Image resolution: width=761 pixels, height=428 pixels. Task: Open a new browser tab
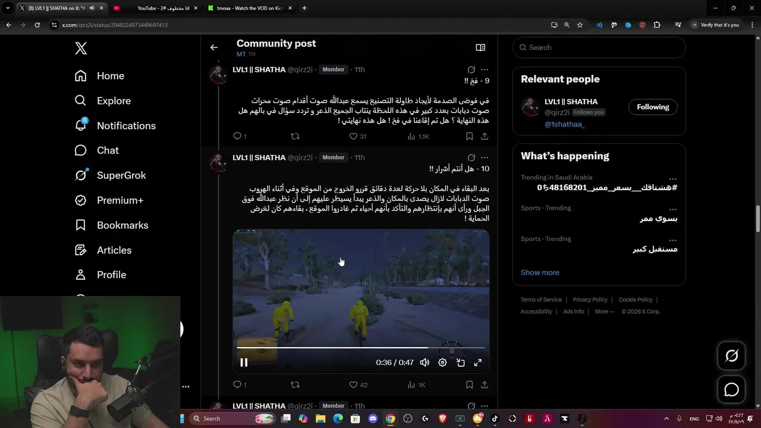tap(304, 8)
